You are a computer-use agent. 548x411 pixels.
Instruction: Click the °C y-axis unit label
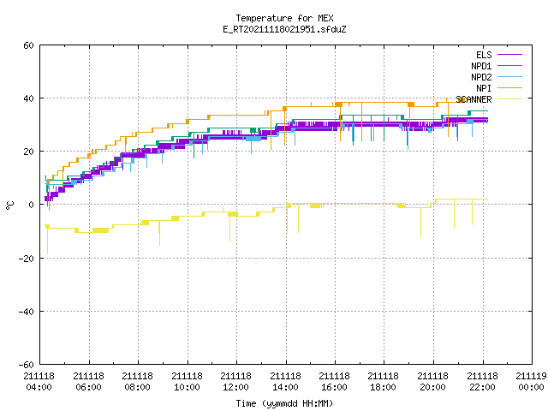[9, 205]
